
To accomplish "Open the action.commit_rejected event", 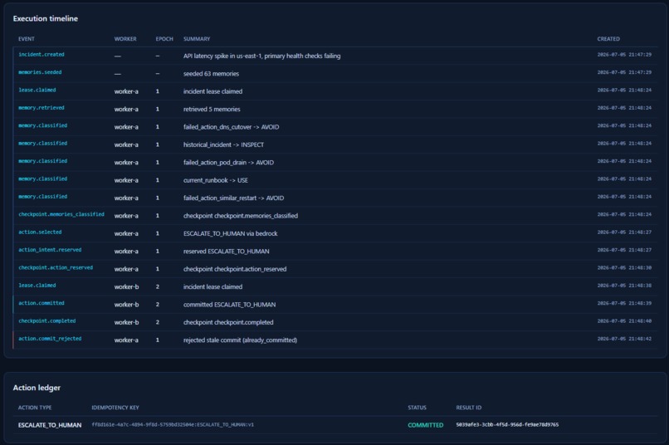I will tap(50, 339).
